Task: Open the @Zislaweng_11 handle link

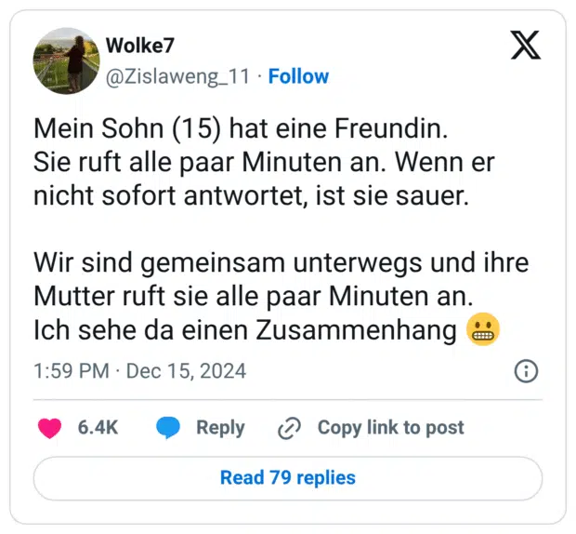Action: [177, 76]
